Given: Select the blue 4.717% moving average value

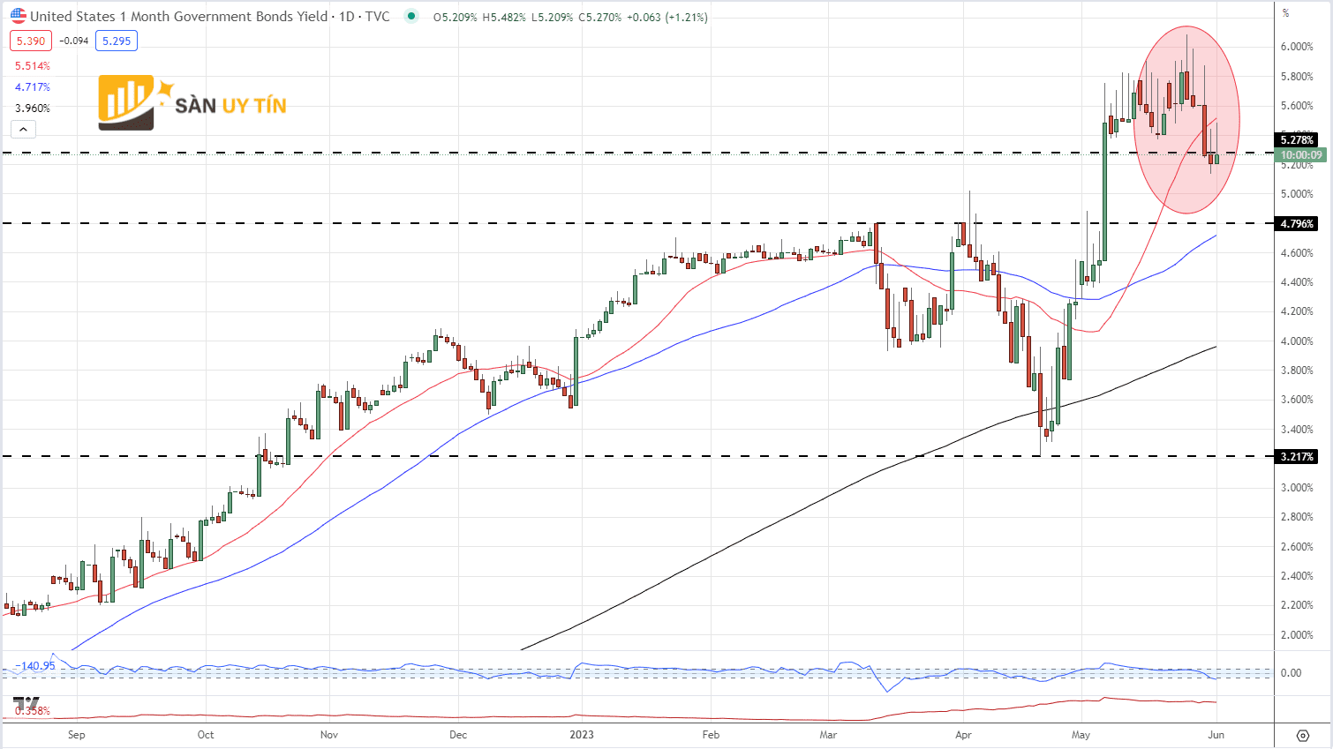Looking at the screenshot, I should pyautogui.click(x=33, y=87).
